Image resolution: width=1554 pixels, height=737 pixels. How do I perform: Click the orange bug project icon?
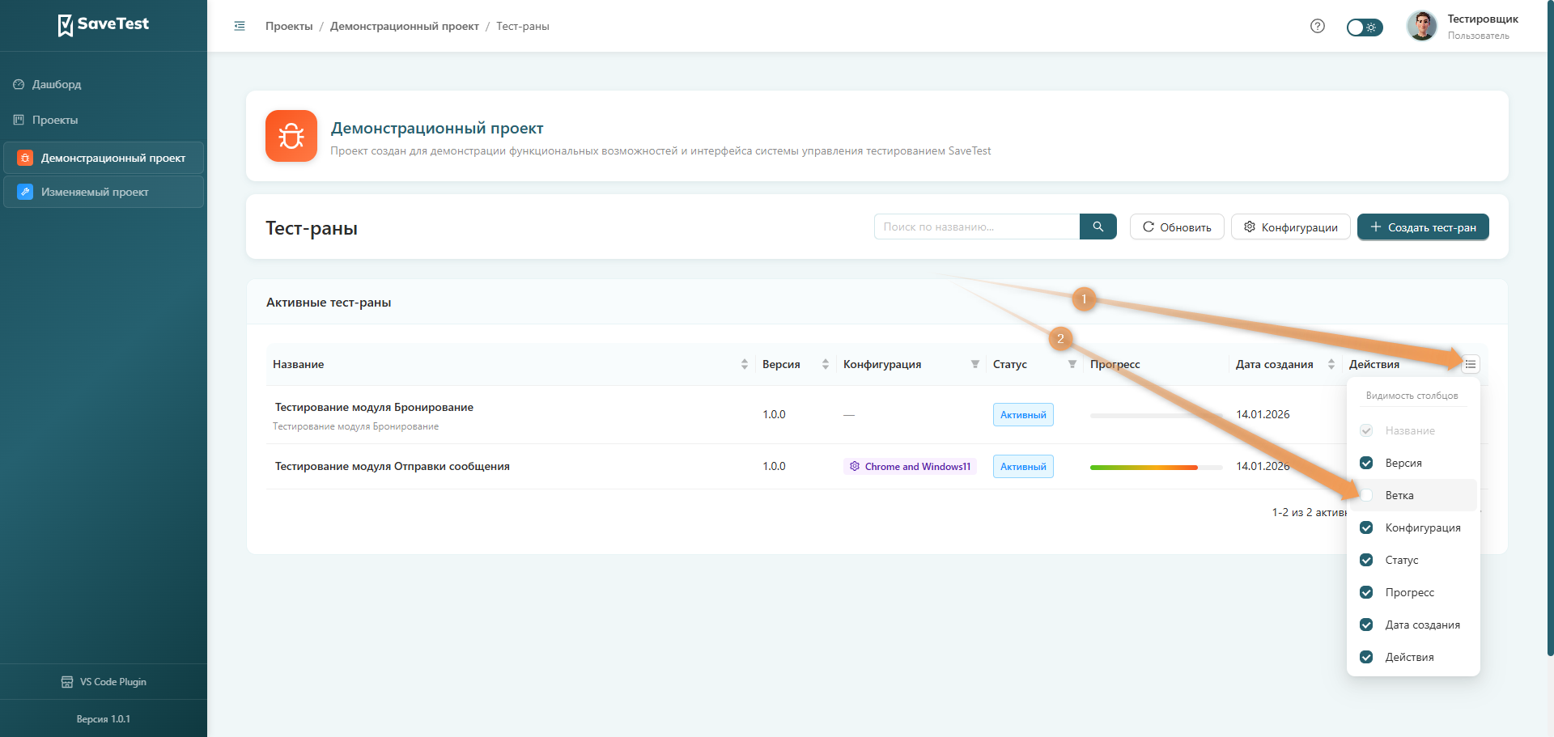coord(291,136)
